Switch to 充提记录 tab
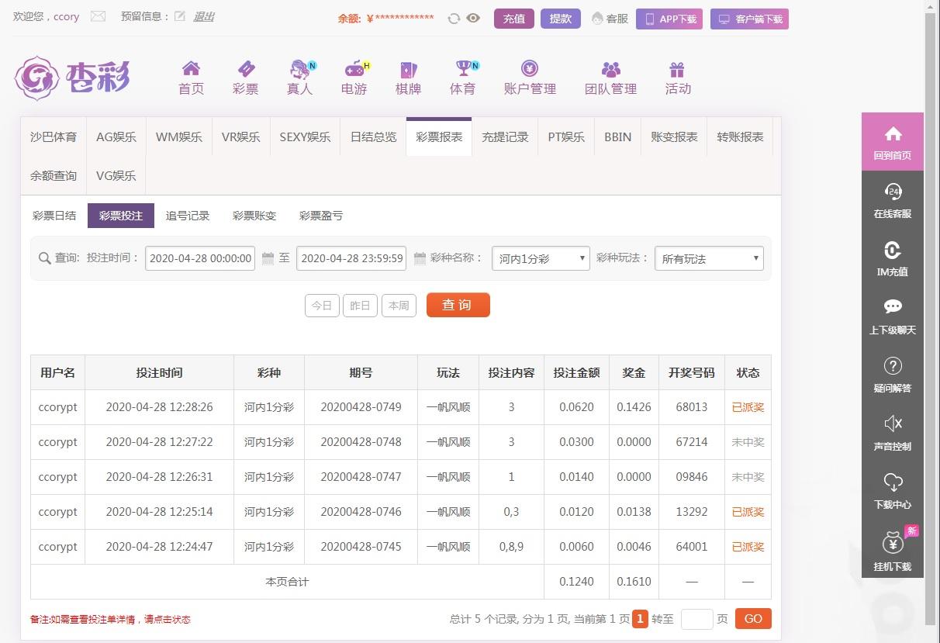Viewport: 940px width, 643px height. pos(505,137)
